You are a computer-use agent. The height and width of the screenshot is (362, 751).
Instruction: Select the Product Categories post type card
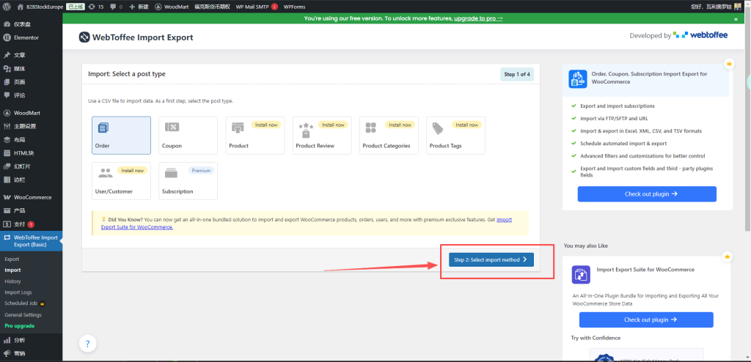coord(389,136)
